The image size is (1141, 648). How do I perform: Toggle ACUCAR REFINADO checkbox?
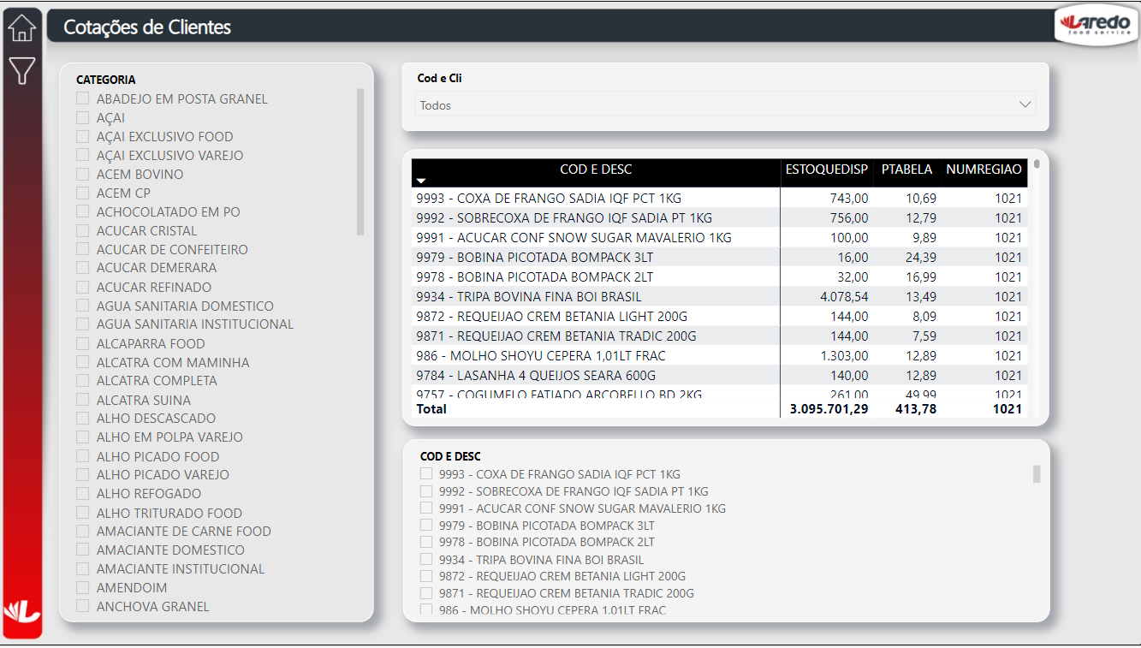pyautogui.click(x=83, y=287)
